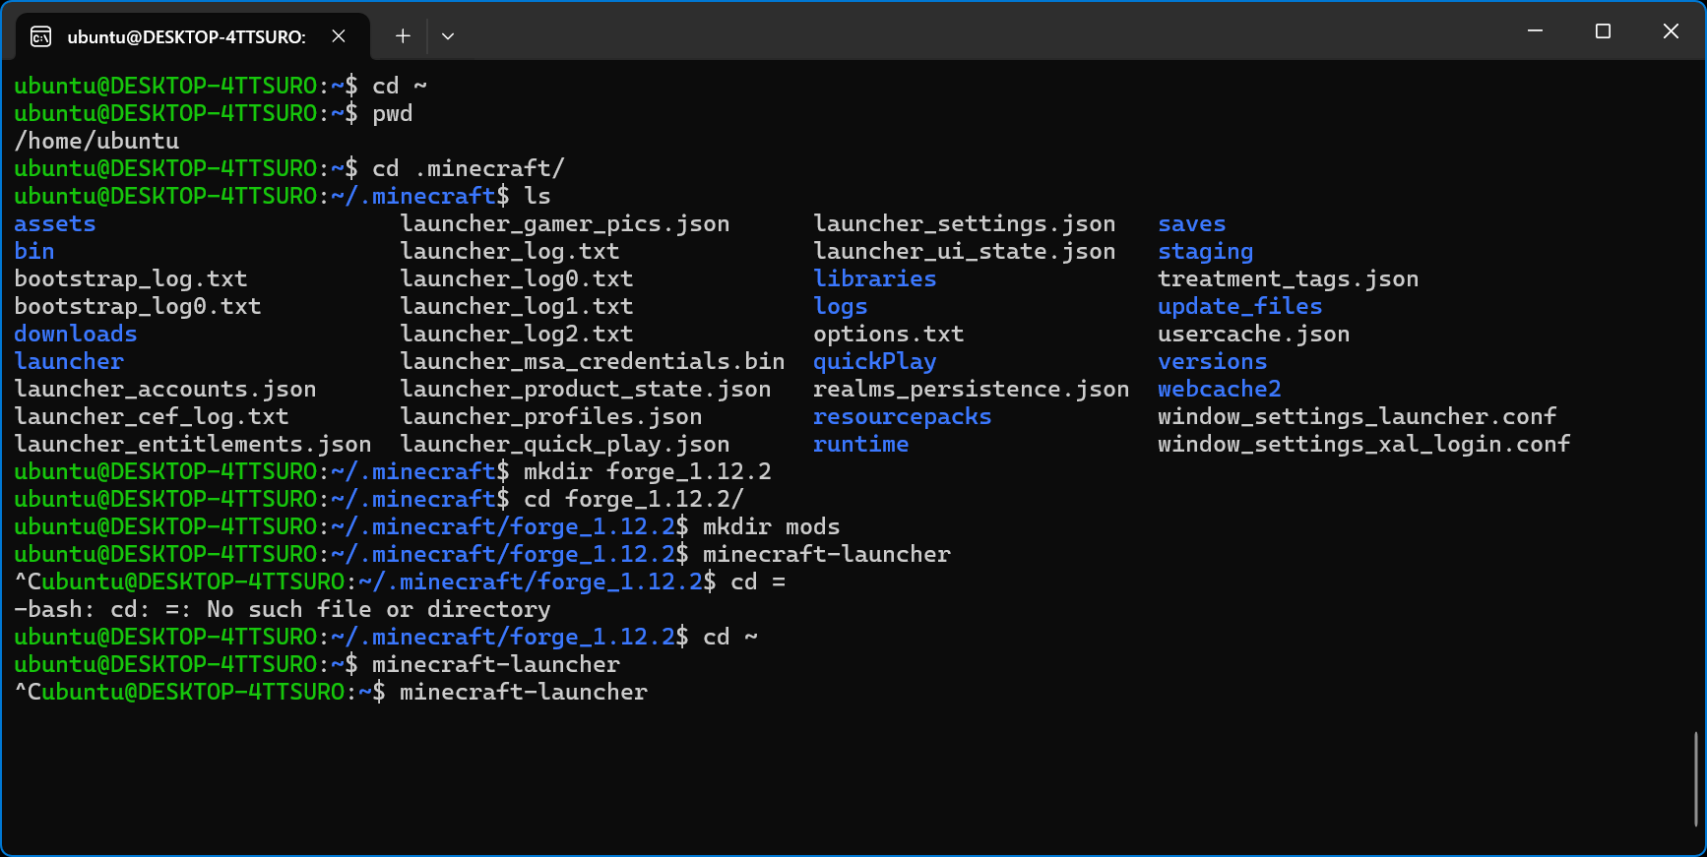Click the 'mkdir forge_1.12.2' command

pos(648,472)
